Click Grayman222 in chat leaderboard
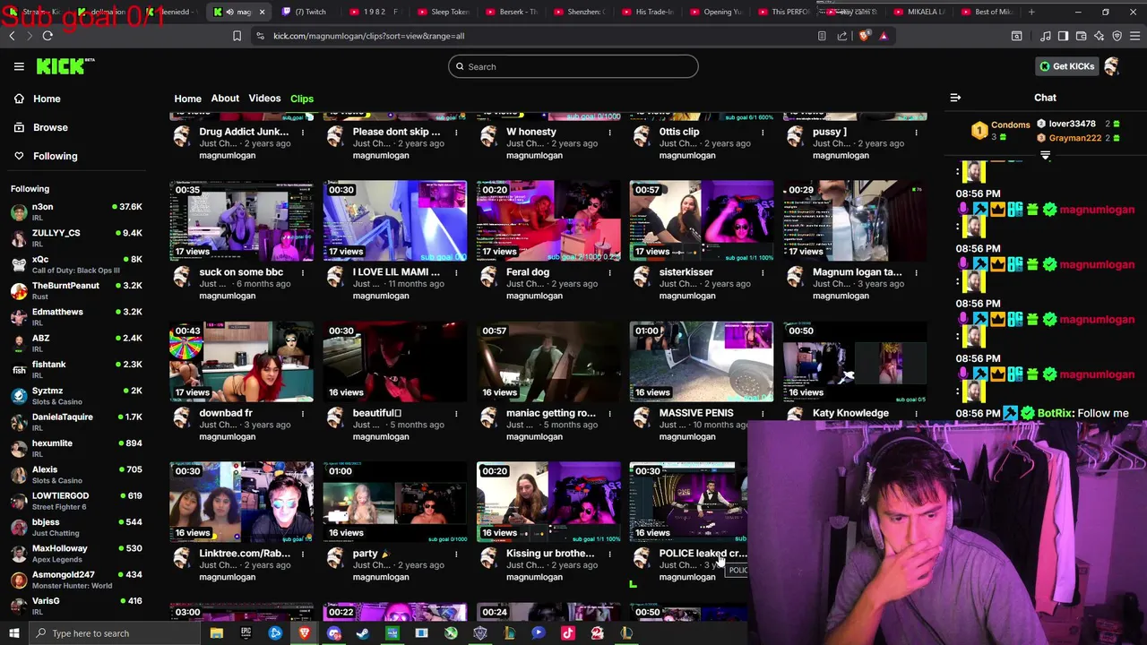Screen dimensions: 1147x645 pyautogui.click(x=1075, y=138)
